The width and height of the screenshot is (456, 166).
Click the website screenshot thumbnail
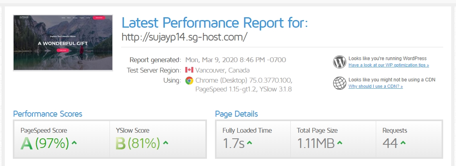point(63,43)
